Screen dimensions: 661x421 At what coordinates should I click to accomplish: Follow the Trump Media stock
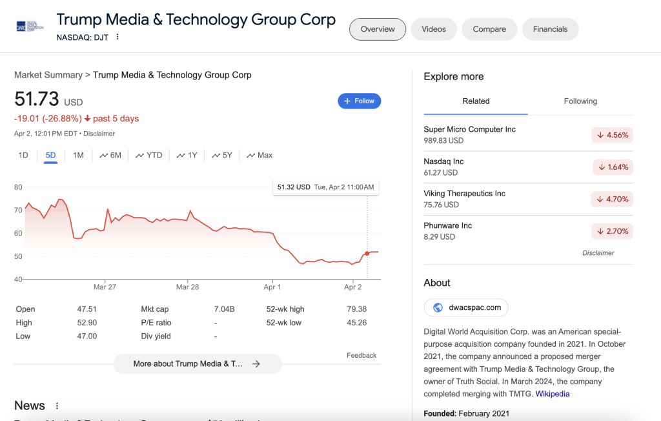pos(359,101)
